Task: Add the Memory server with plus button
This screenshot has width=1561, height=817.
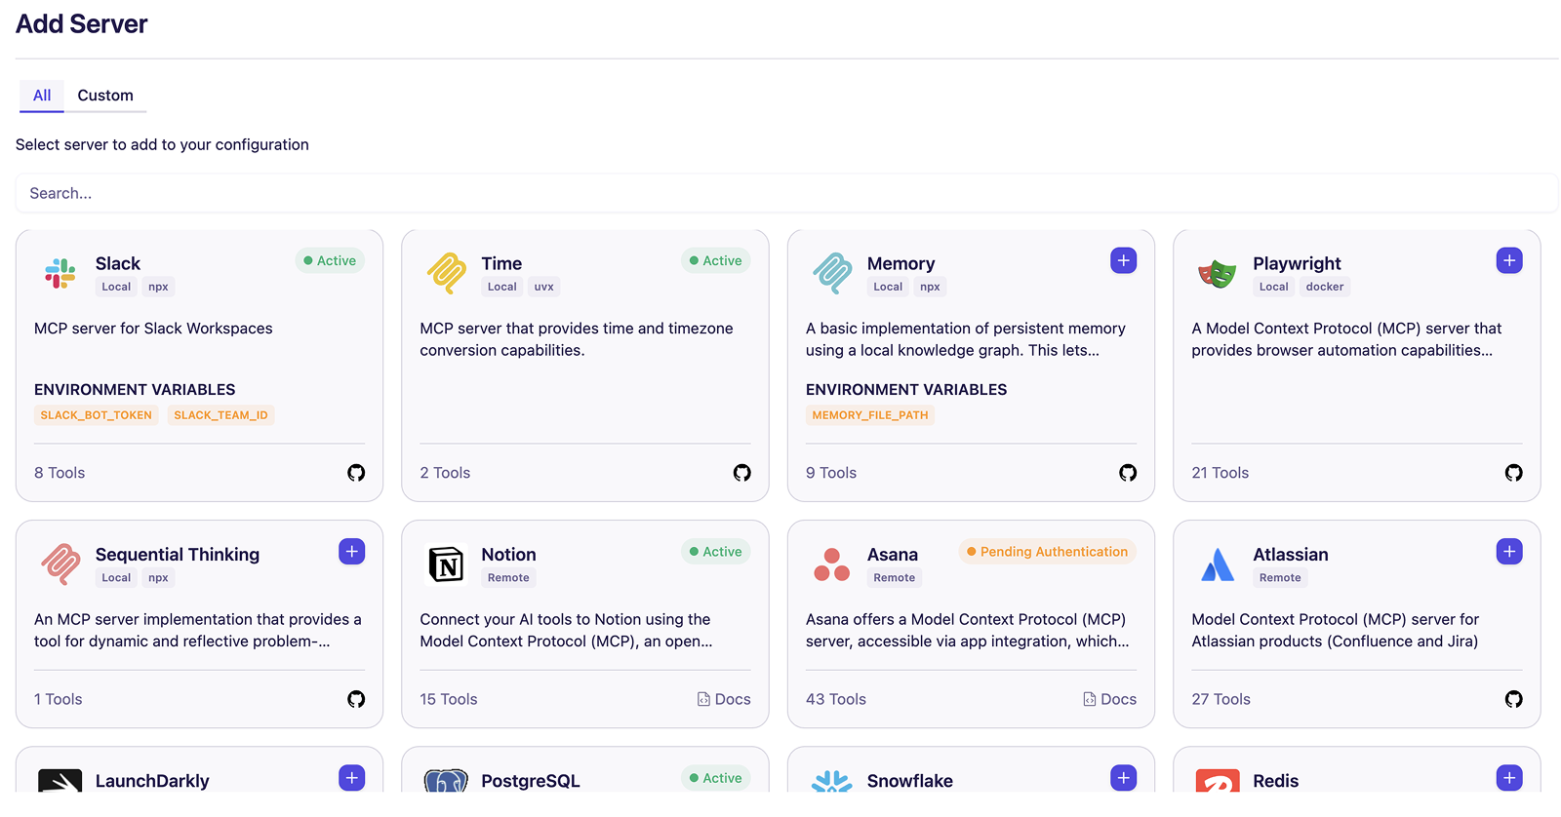Action: pos(1124,260)
